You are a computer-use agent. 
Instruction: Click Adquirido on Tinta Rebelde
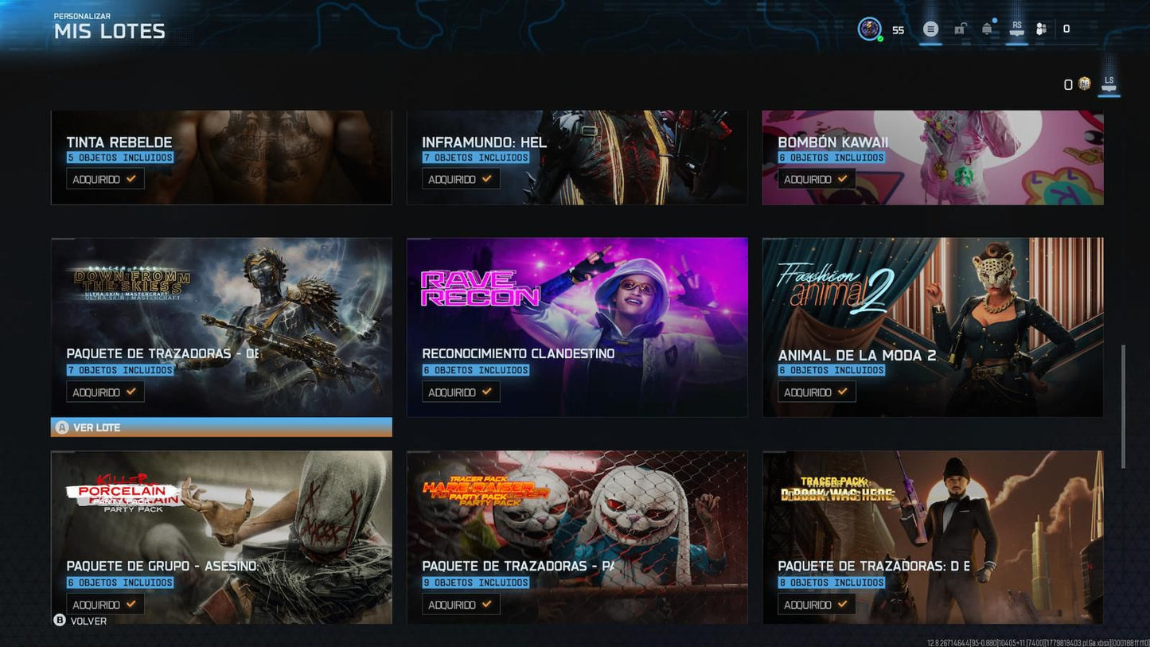coord(105,179)
